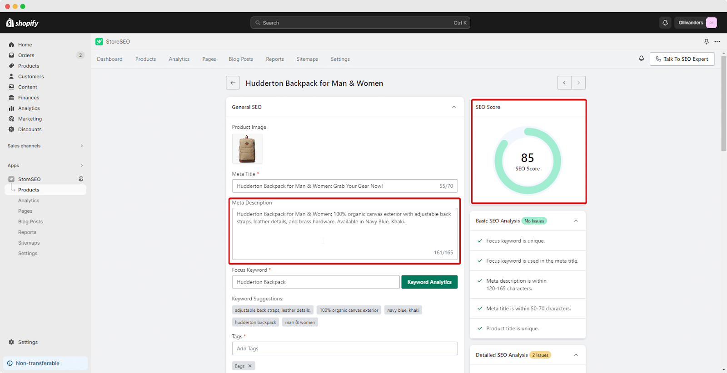Open the Sitemaps tab
The image size is (727, 373).
pyautogui.click(x=307, y=59)
